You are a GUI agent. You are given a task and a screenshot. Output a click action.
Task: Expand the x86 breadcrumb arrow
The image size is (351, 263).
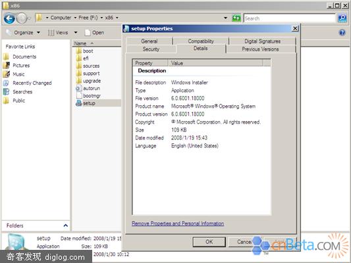click(117, 18)
